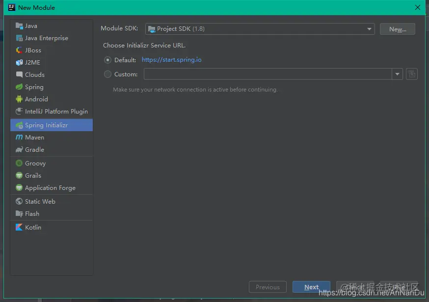Screen dimensions: 429x302
Task: Open the https://start.spring.io link
Action: coord(171,60)
